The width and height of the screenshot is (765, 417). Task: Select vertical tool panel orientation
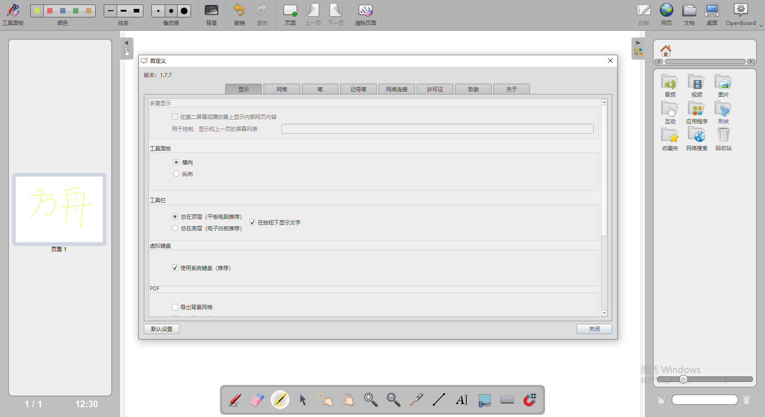(x=176, y=174)
